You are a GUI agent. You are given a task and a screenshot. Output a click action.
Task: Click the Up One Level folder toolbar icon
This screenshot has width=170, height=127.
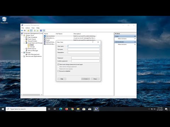(28, 31)
